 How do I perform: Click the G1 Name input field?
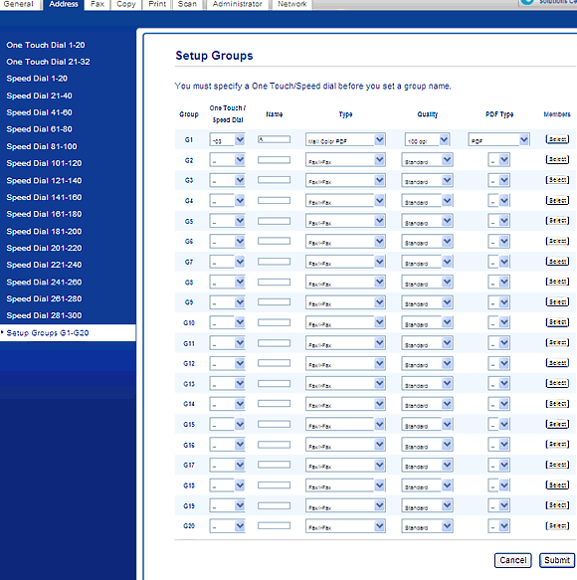click(x=275, y=139)
